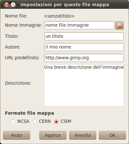
Task: Cancel with the Annulla button
Action: coord(83,135)
